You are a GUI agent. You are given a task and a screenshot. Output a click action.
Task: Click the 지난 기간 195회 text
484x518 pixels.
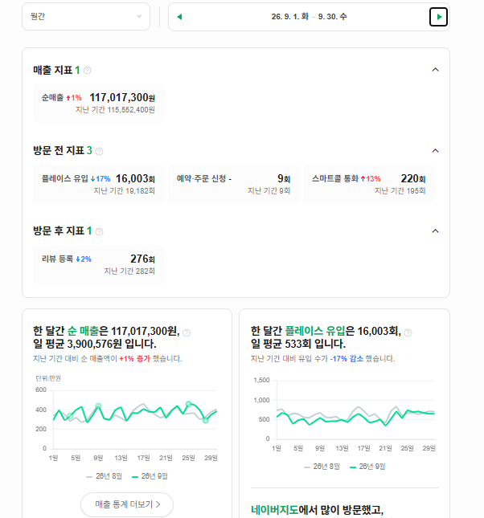click(400, 190)
